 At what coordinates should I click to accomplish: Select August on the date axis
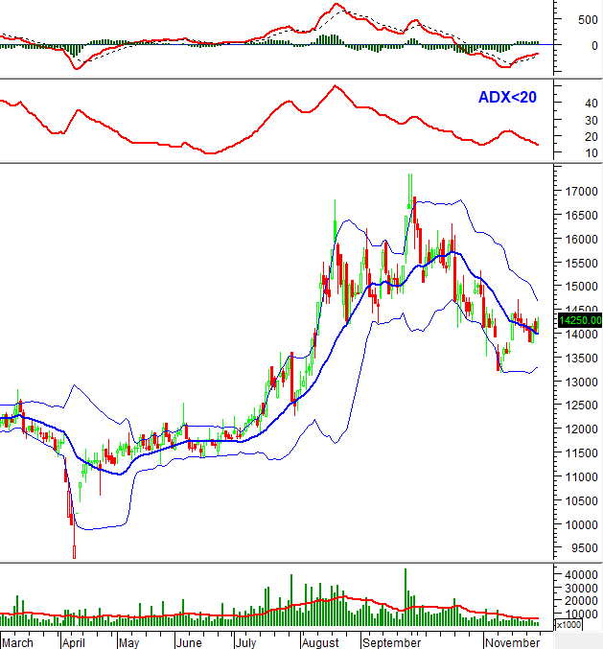pyautogui.click(x=317, y=641)
